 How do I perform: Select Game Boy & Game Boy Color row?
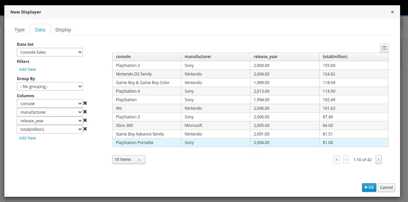(x=250, y=83)
